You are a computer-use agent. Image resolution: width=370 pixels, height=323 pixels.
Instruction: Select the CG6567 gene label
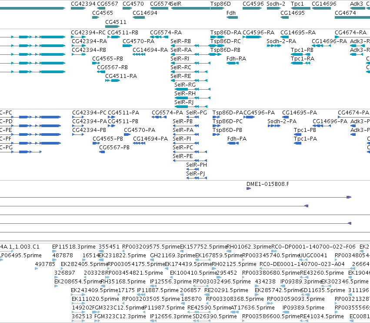click(x=107, y=4)
